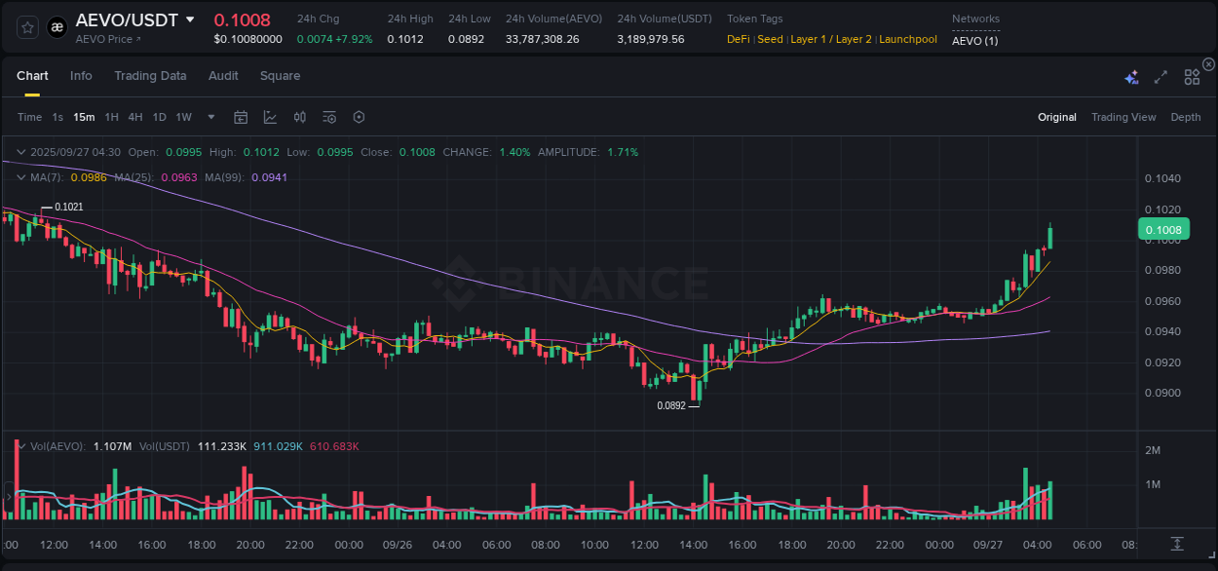Image resolution: width=1218 pixels, height=571 pixels.
Task: Click the favorite star icon
Action: [x=26, y=26]
